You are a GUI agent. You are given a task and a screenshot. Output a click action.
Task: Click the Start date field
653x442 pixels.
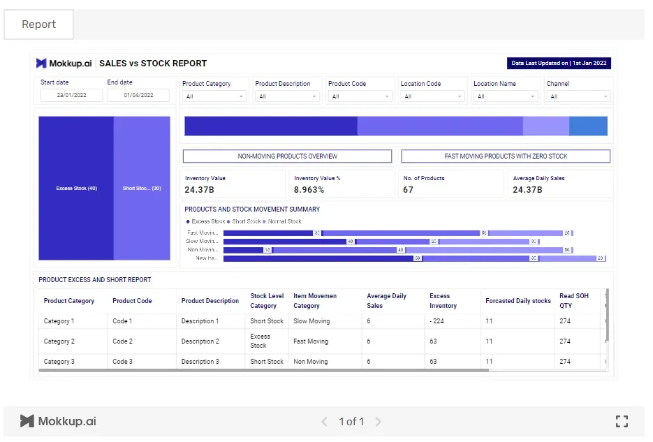72,95
